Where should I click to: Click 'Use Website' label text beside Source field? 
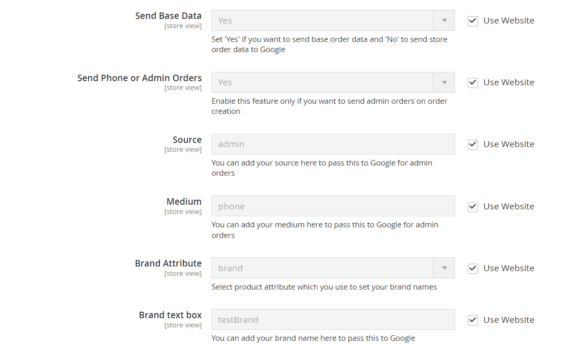pos(508,144)
